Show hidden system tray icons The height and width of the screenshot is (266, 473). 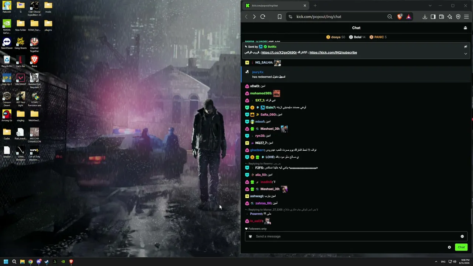click(x=436, y=262)
